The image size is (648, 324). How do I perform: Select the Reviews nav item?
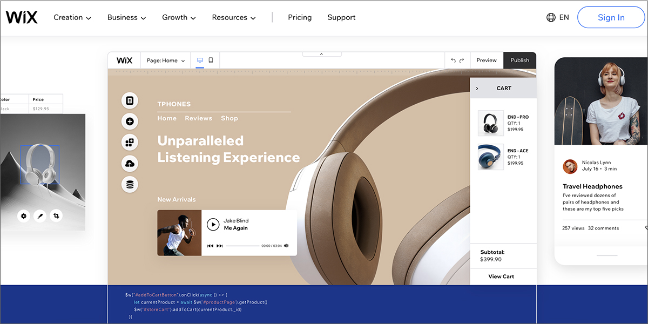(199, 118)
